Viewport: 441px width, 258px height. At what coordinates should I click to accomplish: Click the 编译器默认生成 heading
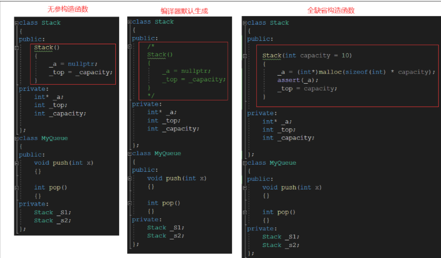tap(184, 11)
